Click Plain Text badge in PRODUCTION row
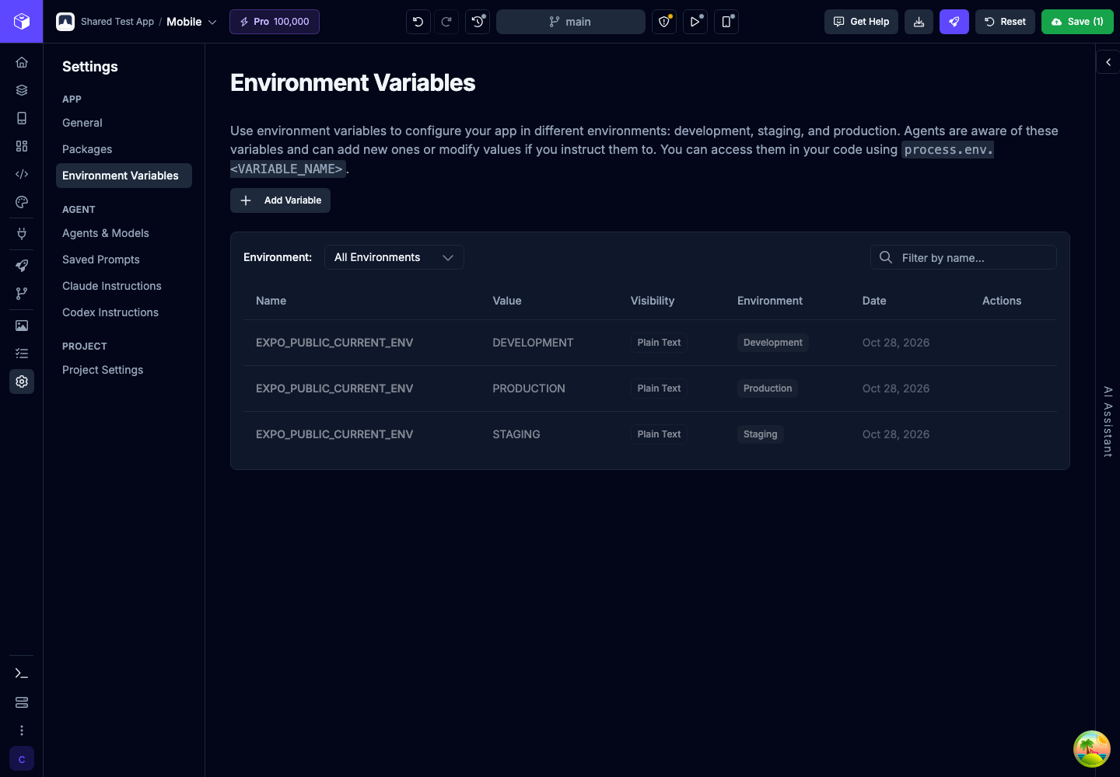This screenshot has height=777, width=1120. pos(659,388)
